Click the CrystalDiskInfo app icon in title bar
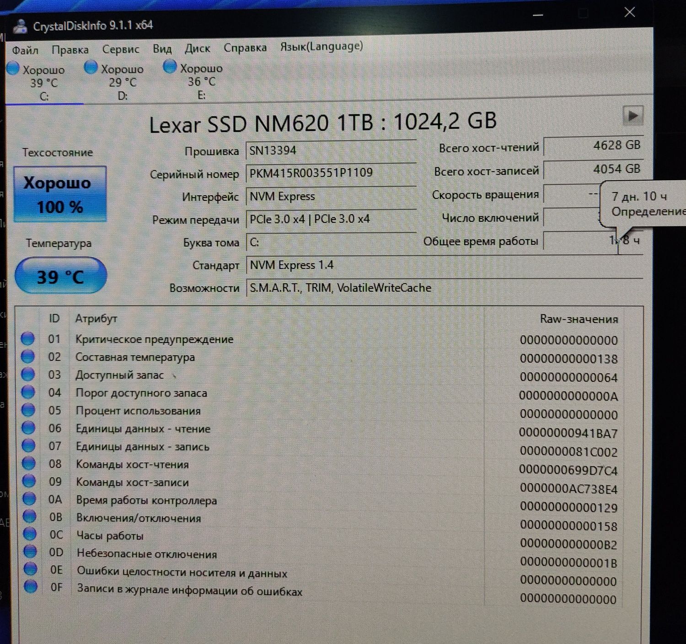Screen dimensions: 686x644 [20, 27]
